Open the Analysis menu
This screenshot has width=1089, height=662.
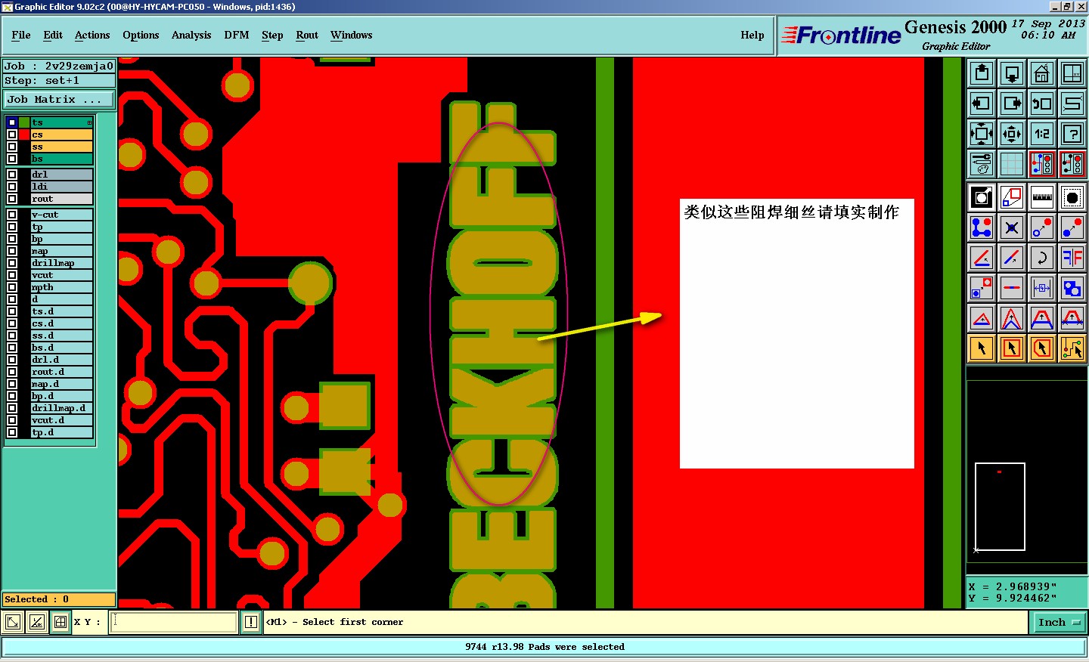tap(191, 35)
